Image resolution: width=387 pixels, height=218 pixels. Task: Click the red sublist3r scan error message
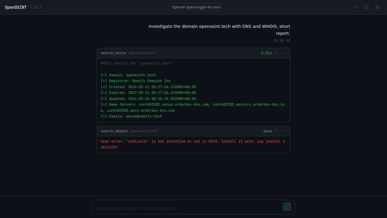click(x=193, y=144)
